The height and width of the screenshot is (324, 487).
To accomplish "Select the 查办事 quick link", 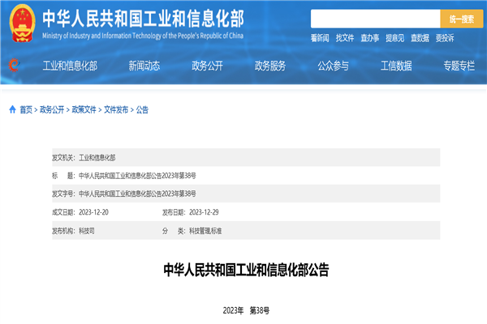I will 369,38.
